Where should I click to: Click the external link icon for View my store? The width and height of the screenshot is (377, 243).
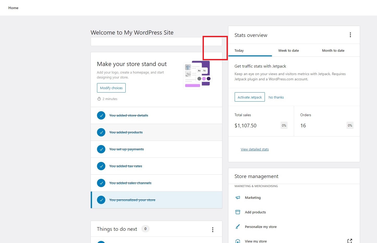coord(350,241)
